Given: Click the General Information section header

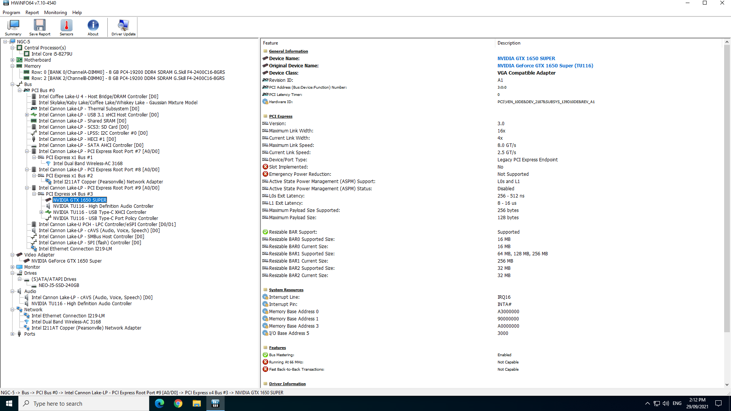Looking at the screenshot, I should (288, 51).
